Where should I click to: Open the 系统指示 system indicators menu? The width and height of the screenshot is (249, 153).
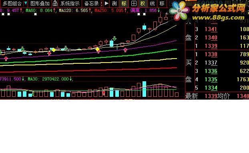[x=70, y=4]
